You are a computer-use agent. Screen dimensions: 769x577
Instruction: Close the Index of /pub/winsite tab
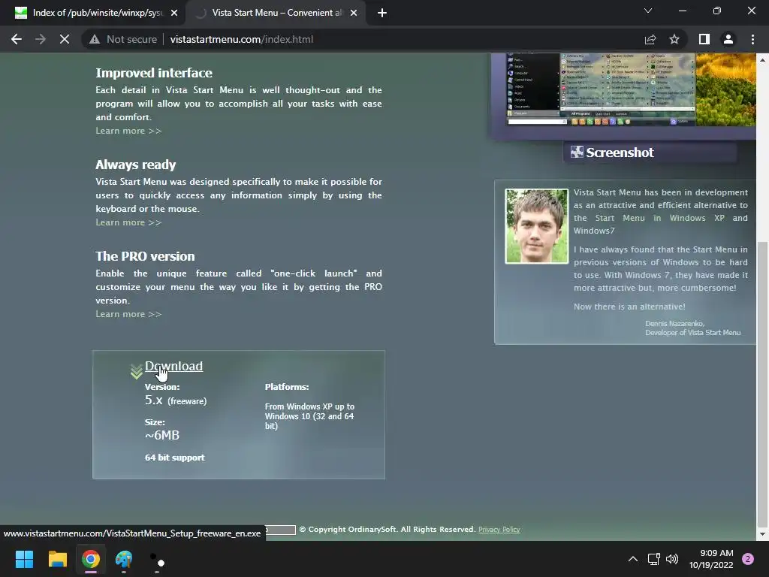[174, 13]
